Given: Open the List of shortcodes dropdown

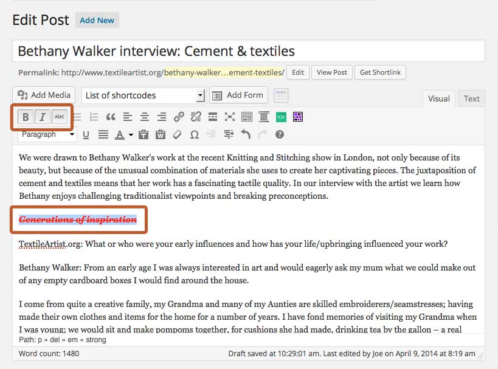Looking at the screenshot, I should pyautogui.click(x=144, y=95).
